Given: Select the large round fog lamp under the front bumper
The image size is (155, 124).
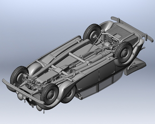Looking at the screenshot, I should tap(20, 97).
